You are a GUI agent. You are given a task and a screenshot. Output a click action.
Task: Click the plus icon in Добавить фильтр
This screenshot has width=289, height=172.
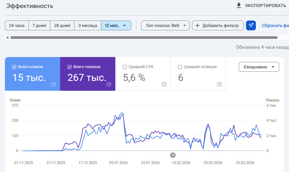pos(198,25)
